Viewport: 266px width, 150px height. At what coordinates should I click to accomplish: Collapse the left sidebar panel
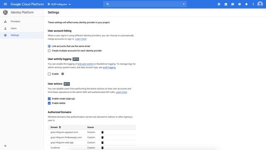pyautogui.click(x=5, y=146)
